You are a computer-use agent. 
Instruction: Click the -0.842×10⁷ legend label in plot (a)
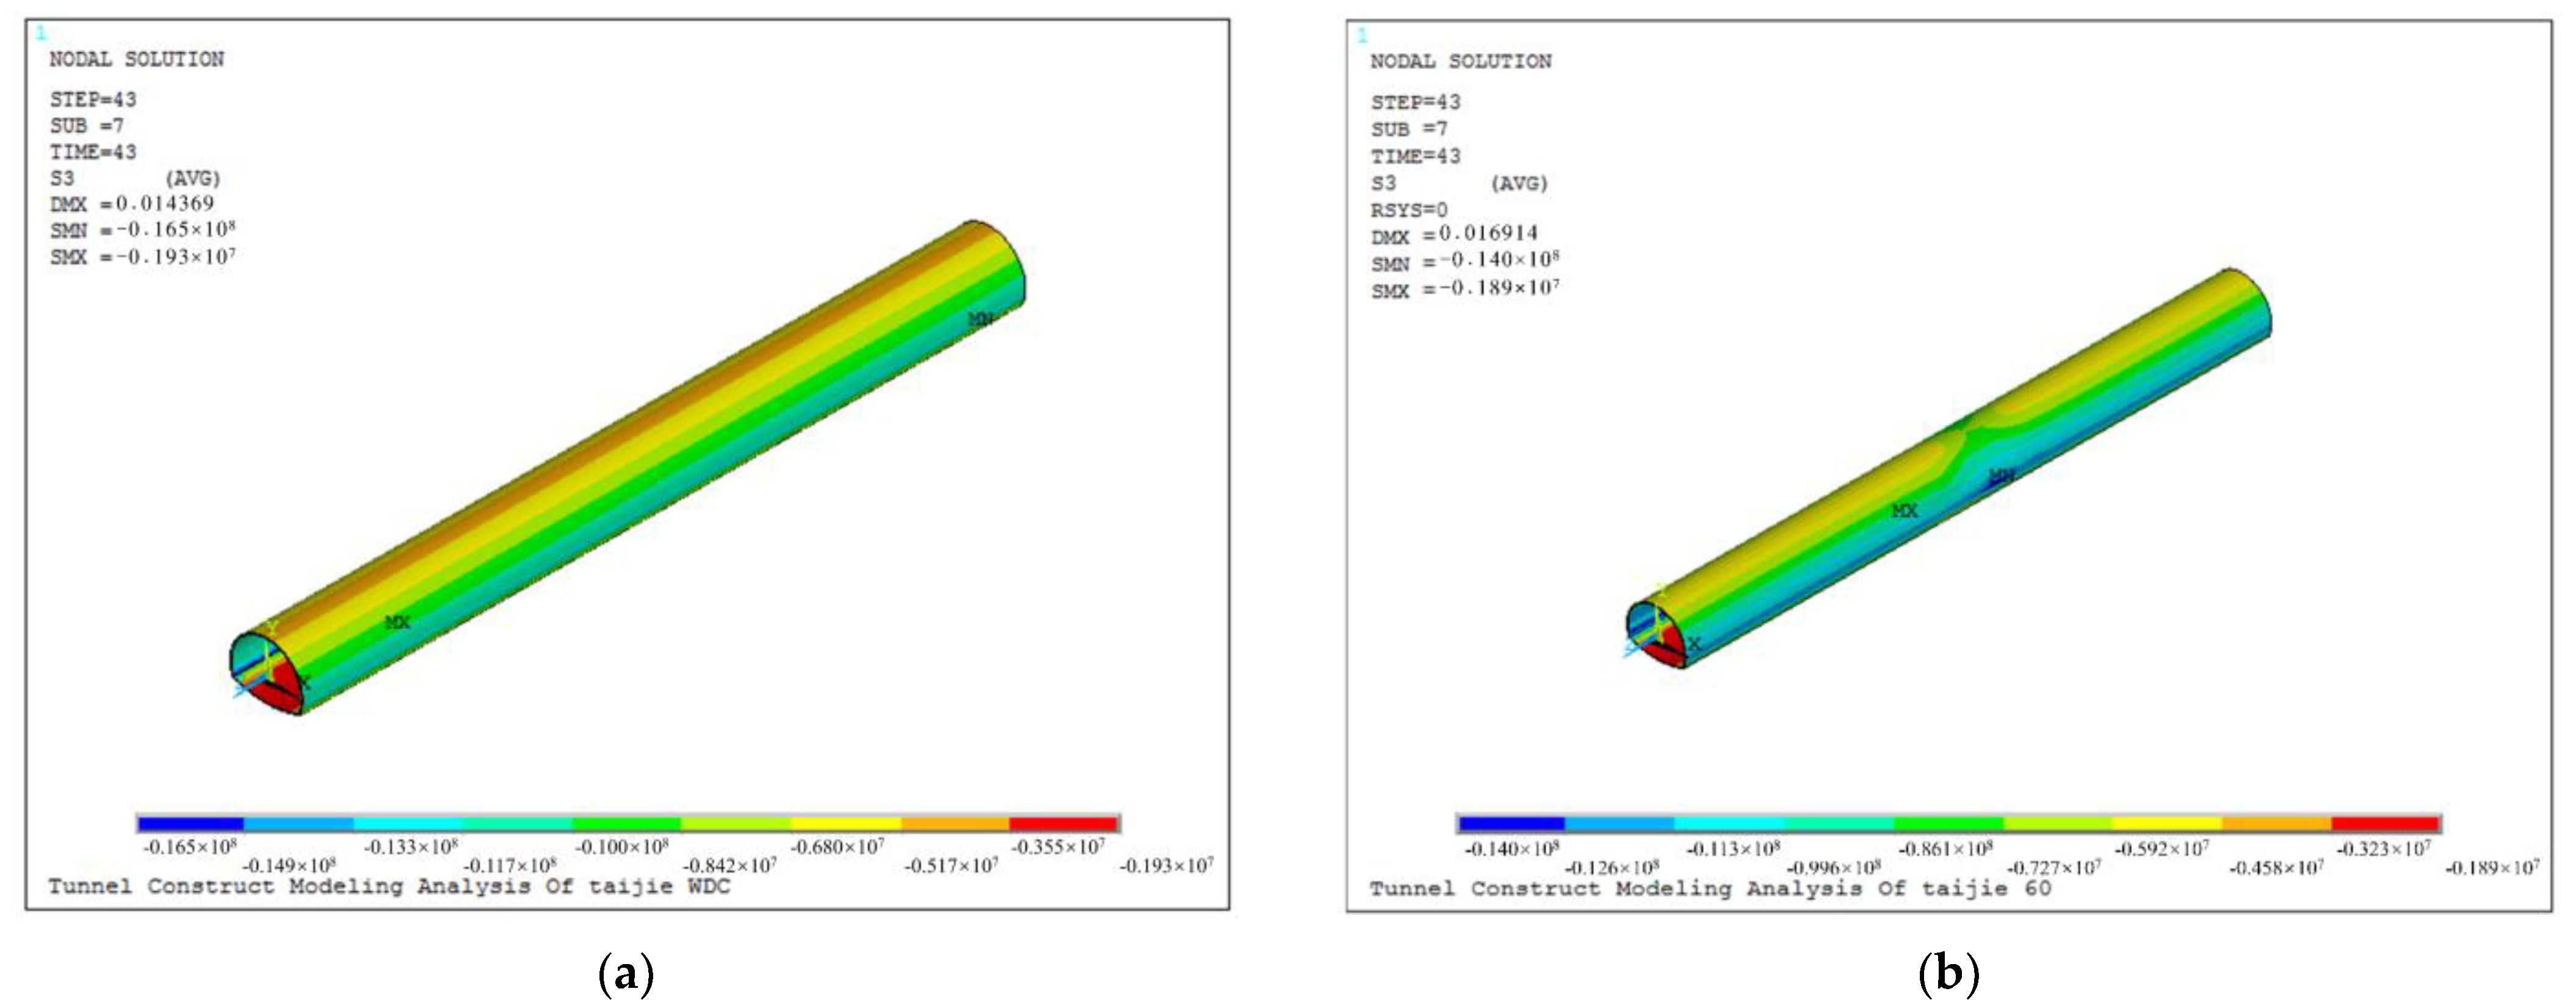click(x=730, y=865)
